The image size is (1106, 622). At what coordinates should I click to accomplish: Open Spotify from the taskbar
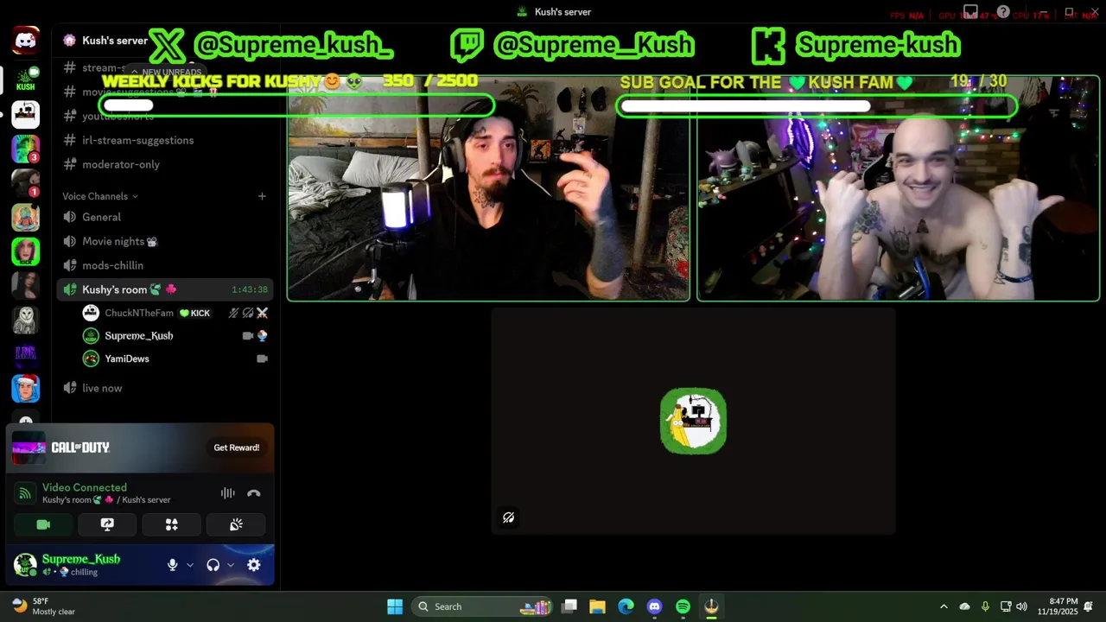(x=683, y=606)
